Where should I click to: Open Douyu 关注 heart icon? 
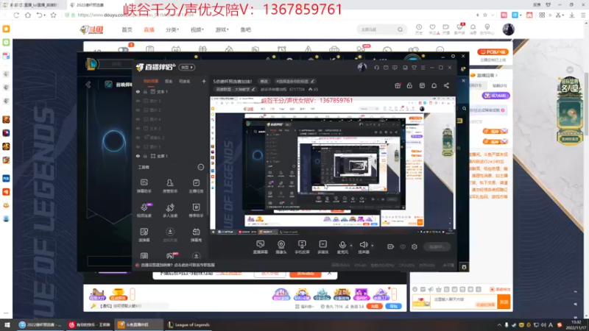433,29
